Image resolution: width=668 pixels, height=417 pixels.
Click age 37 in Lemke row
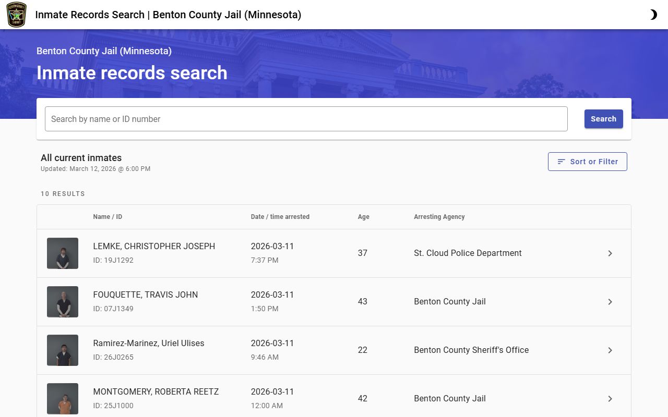pyautogui.click(x=363, y=253)
